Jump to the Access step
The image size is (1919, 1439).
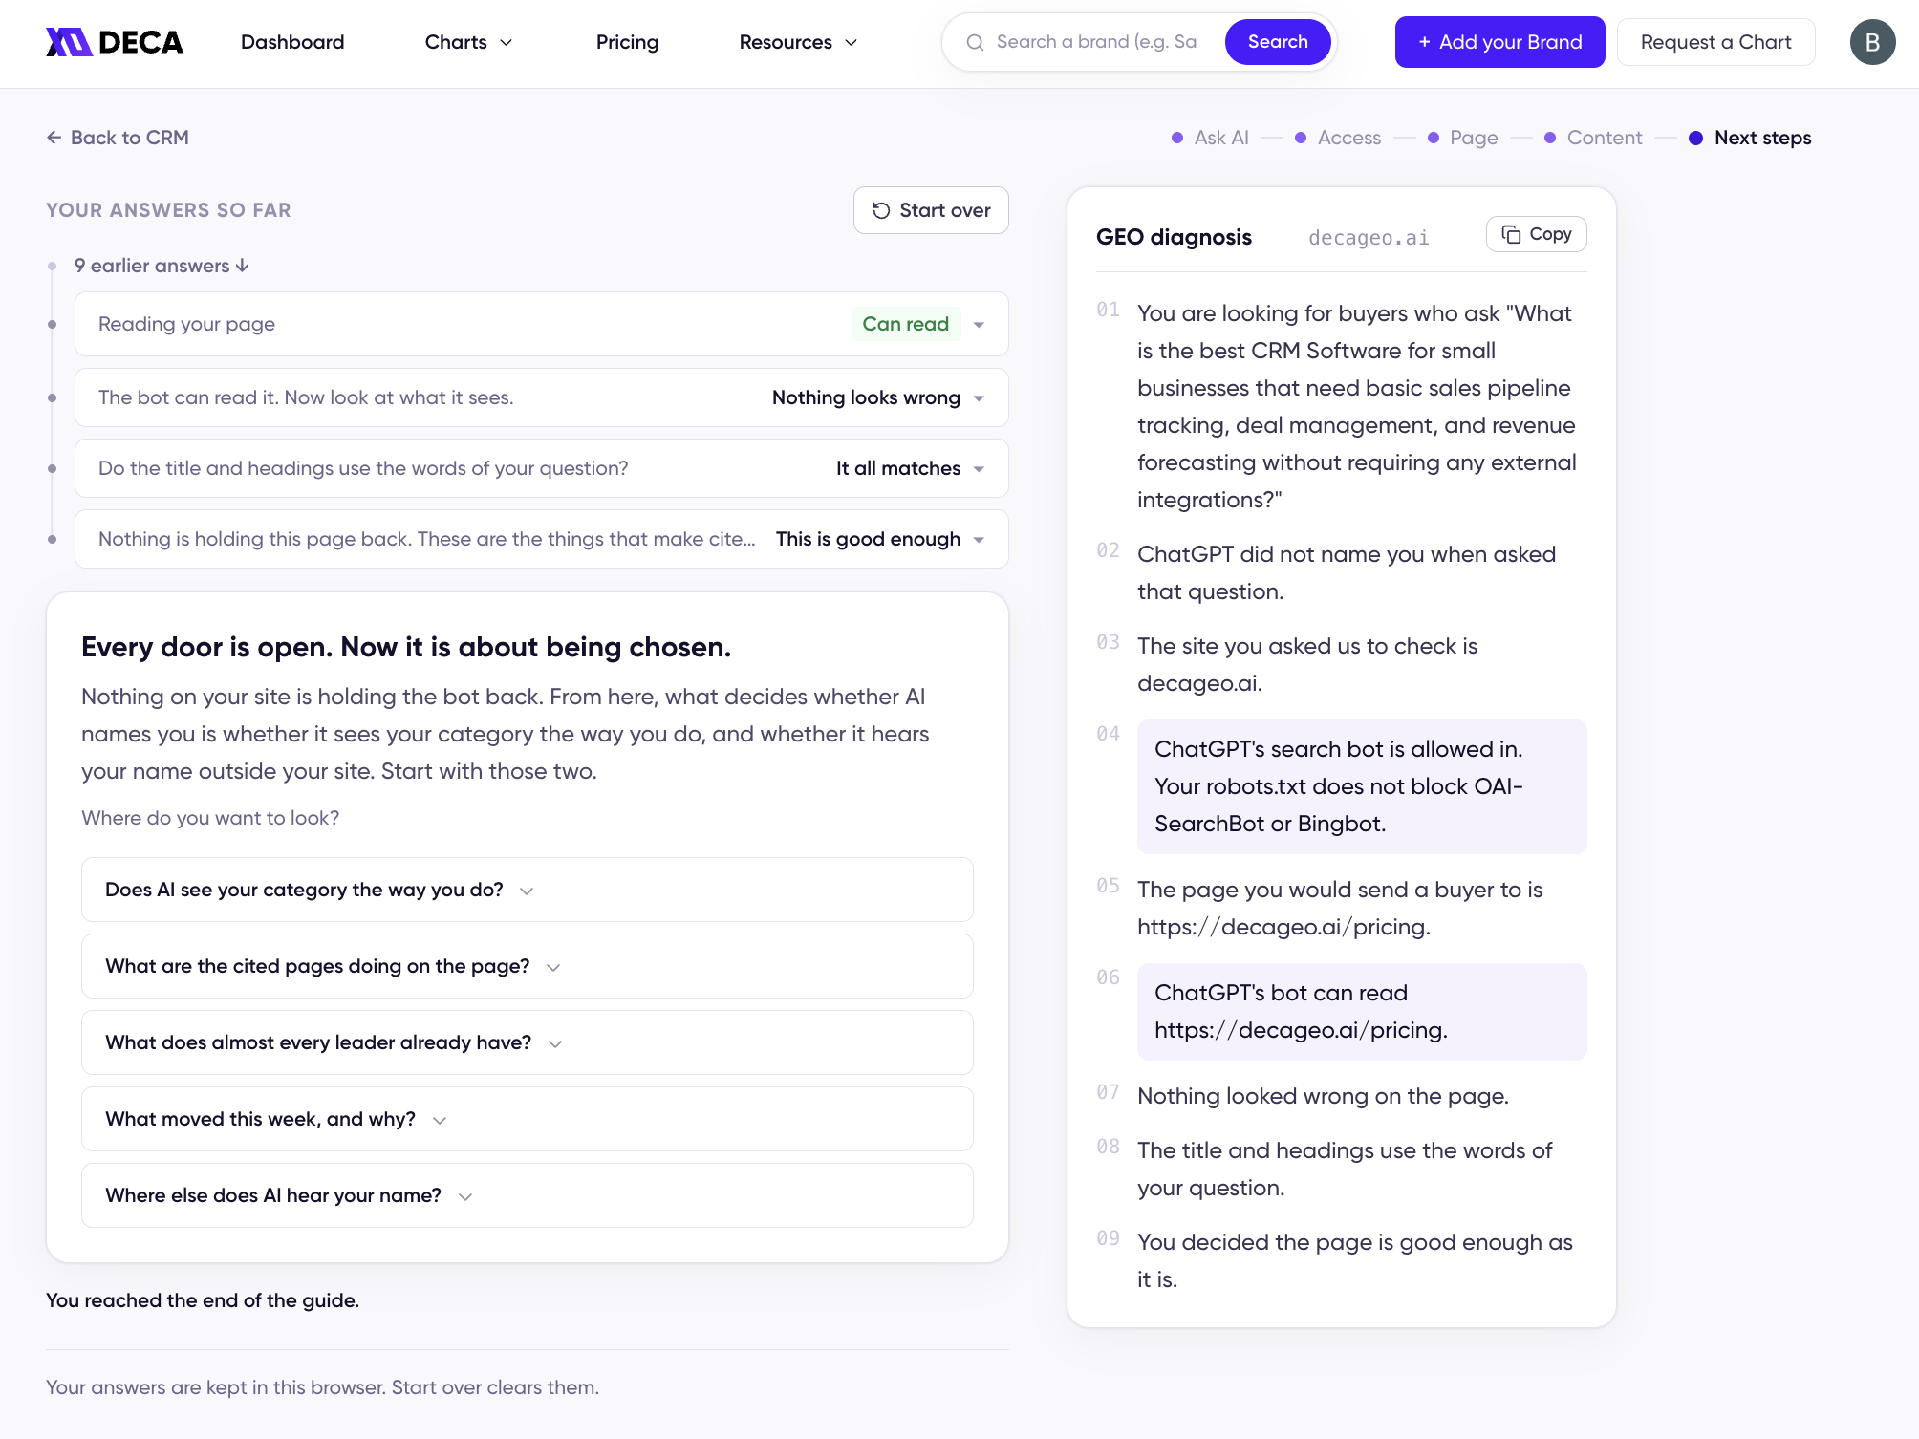[1338, 138]
